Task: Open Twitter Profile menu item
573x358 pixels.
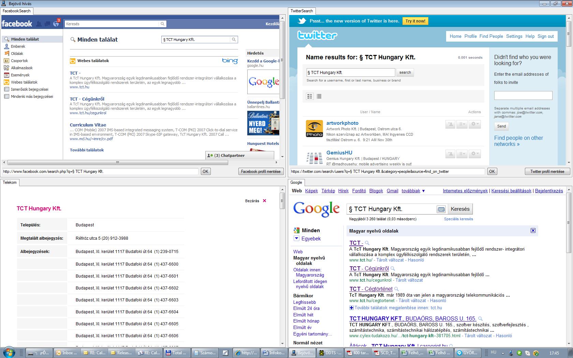Action: [x=470, y=36]
